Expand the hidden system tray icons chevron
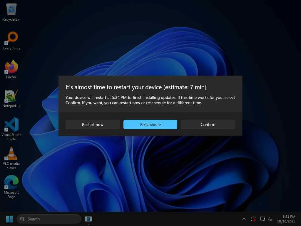This screenshot has width=301, height=226. coord(244,219)
